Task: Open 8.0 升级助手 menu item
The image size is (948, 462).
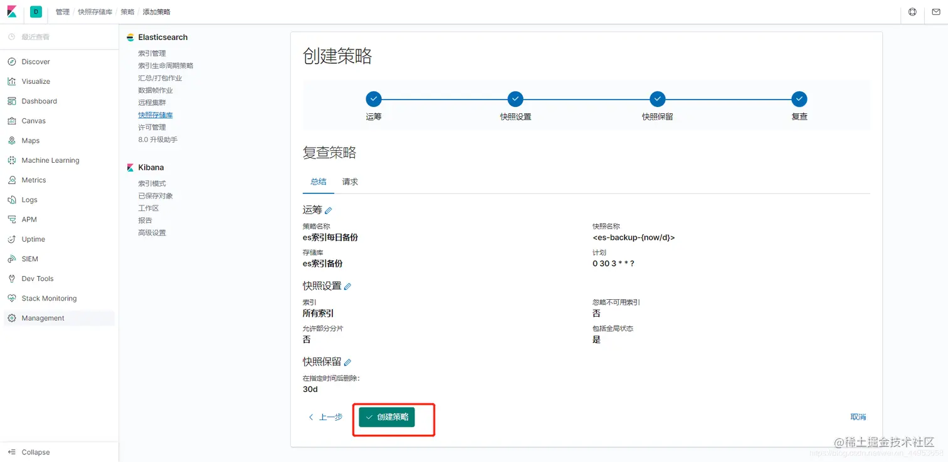Action: (158, 140)
